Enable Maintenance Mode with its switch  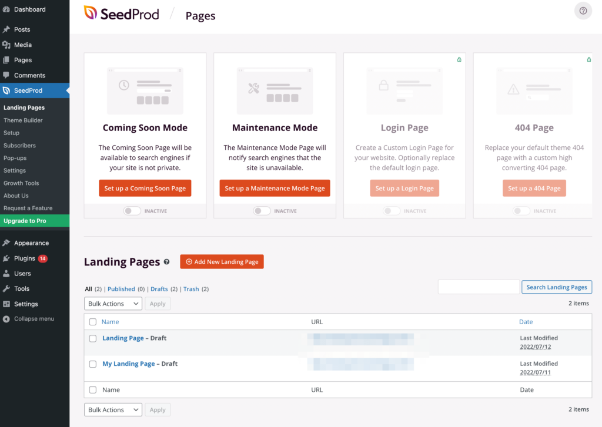(261, 210)
